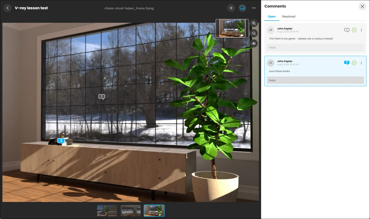Viewport: 370px width, 219px height.
Task: Switch to the Resolved comments tab
Action: pyautogui.click(x=289, y=16)
